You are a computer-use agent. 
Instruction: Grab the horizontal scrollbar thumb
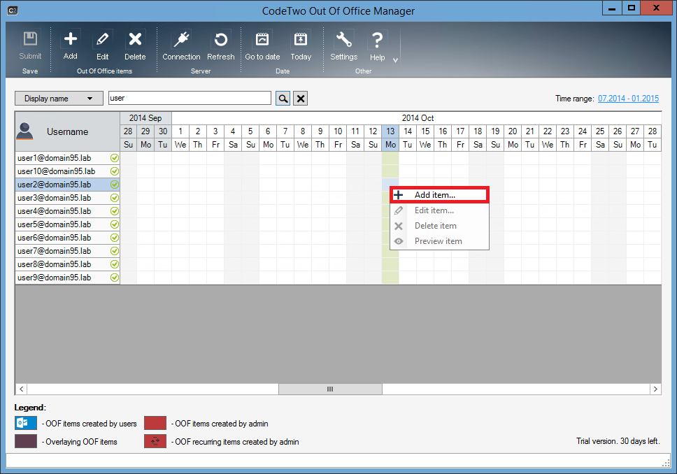pyautogui.click(x=330, y=389)
